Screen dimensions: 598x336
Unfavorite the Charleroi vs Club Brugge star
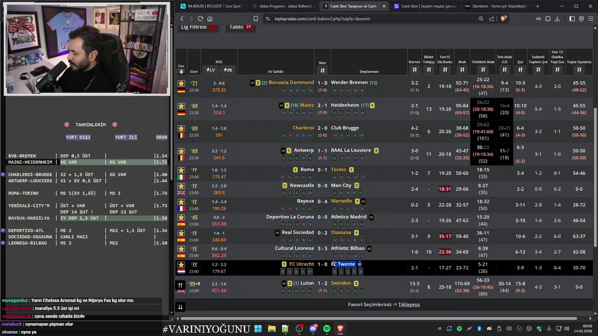click(x=181, y=128)
